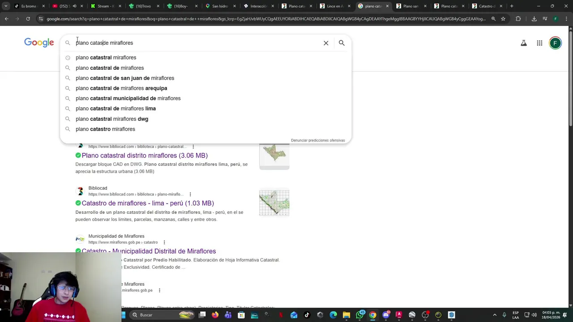
Task: Open Firefox from the taskbar
Action: 215,315
